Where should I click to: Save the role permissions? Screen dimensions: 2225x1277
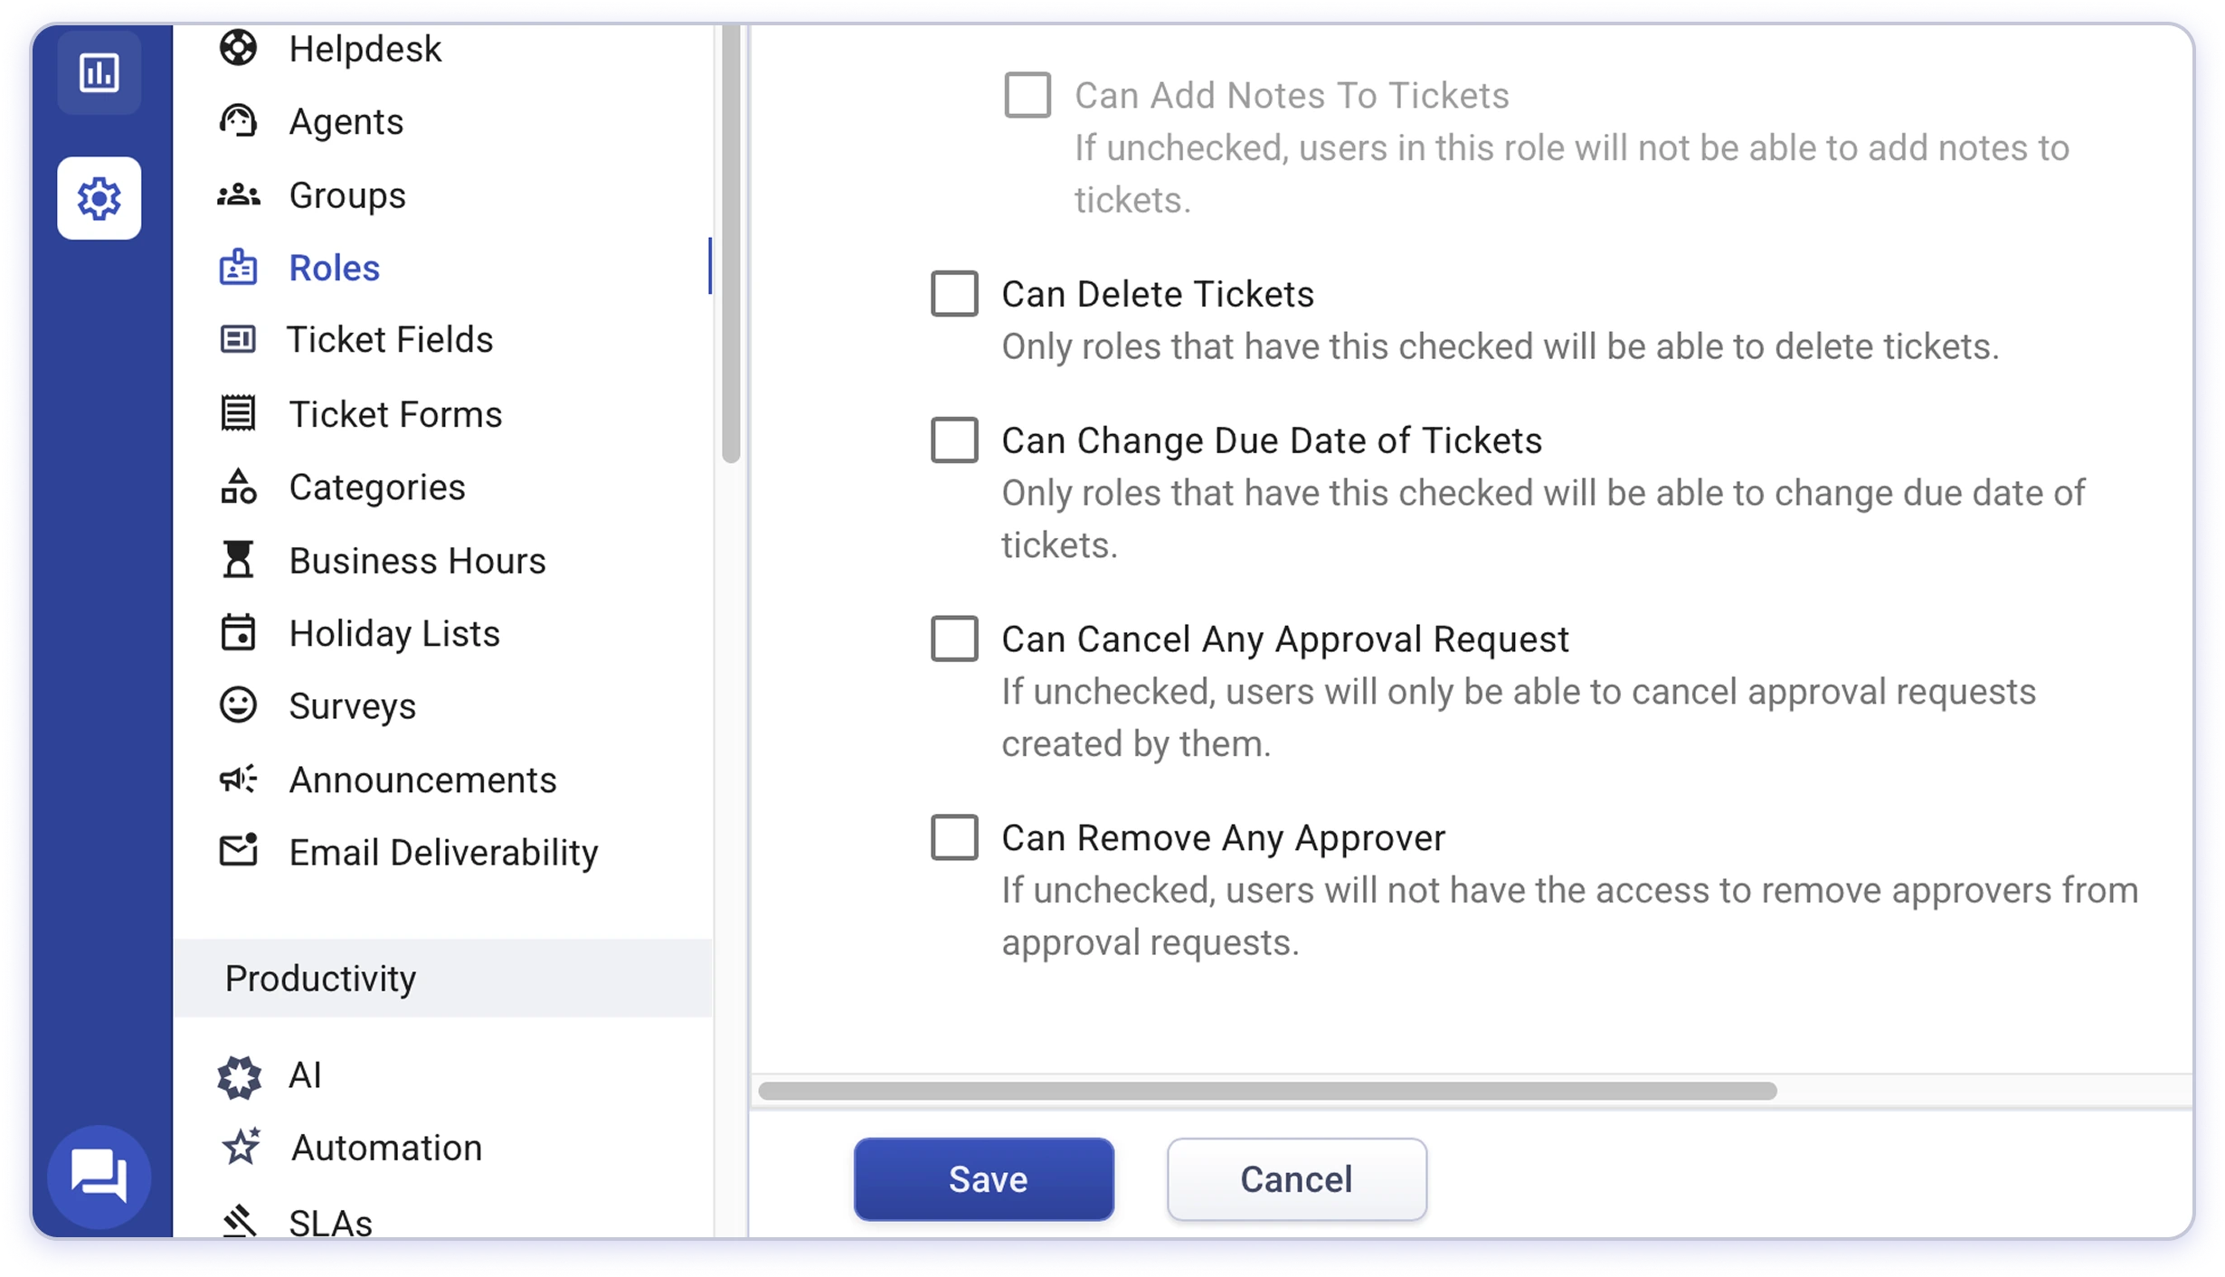pos(983,1178)
